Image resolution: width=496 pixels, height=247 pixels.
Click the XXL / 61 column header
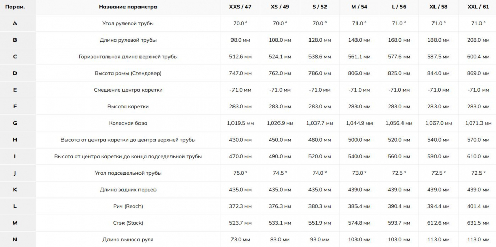pos(478,7)
